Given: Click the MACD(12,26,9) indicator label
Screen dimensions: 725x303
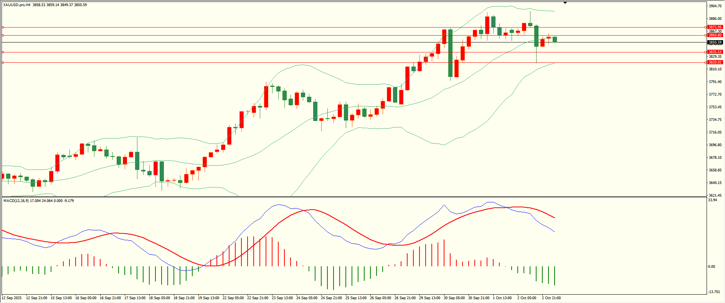Looking at the screenshot, I should coord(16,201).
